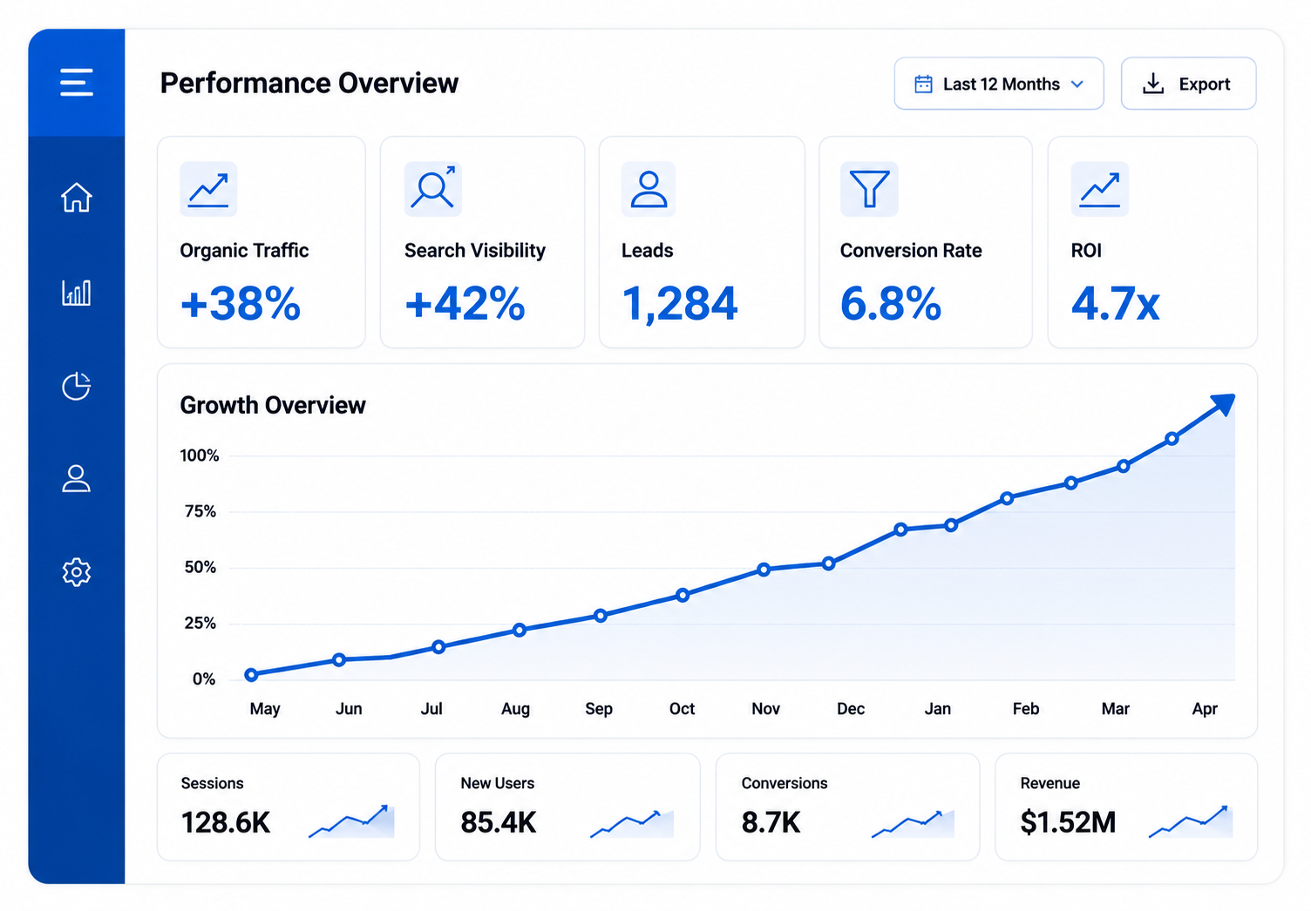Screen dimensions: 1311x911
Task: Click the Jul month label on axis
Action: click(x=431, y=709)
